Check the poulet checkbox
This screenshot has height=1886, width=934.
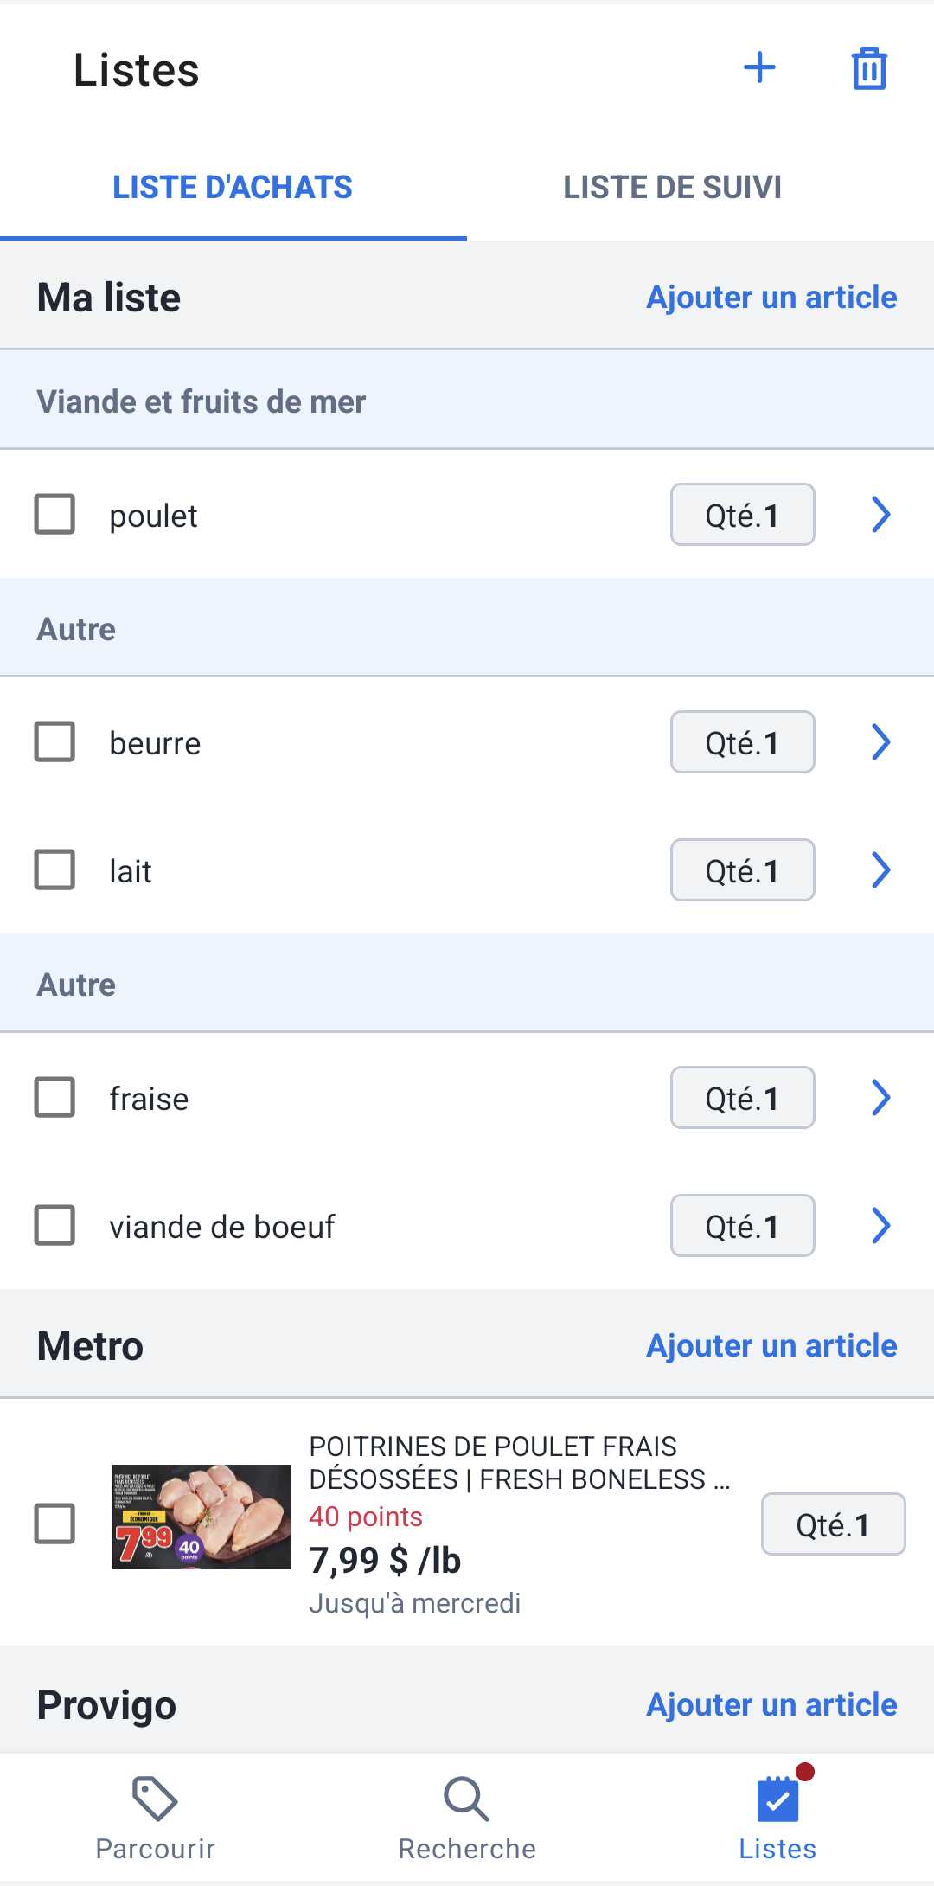pos(54,514)
